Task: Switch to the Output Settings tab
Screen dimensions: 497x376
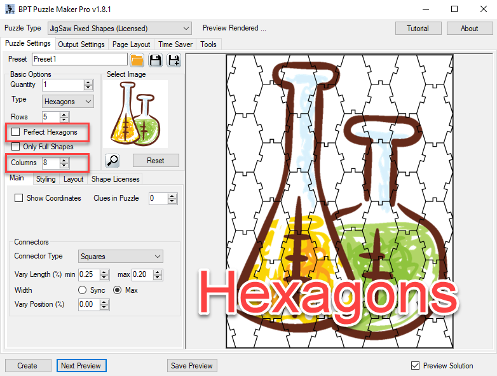Action: pyautogui.click(x=81, y=44)
